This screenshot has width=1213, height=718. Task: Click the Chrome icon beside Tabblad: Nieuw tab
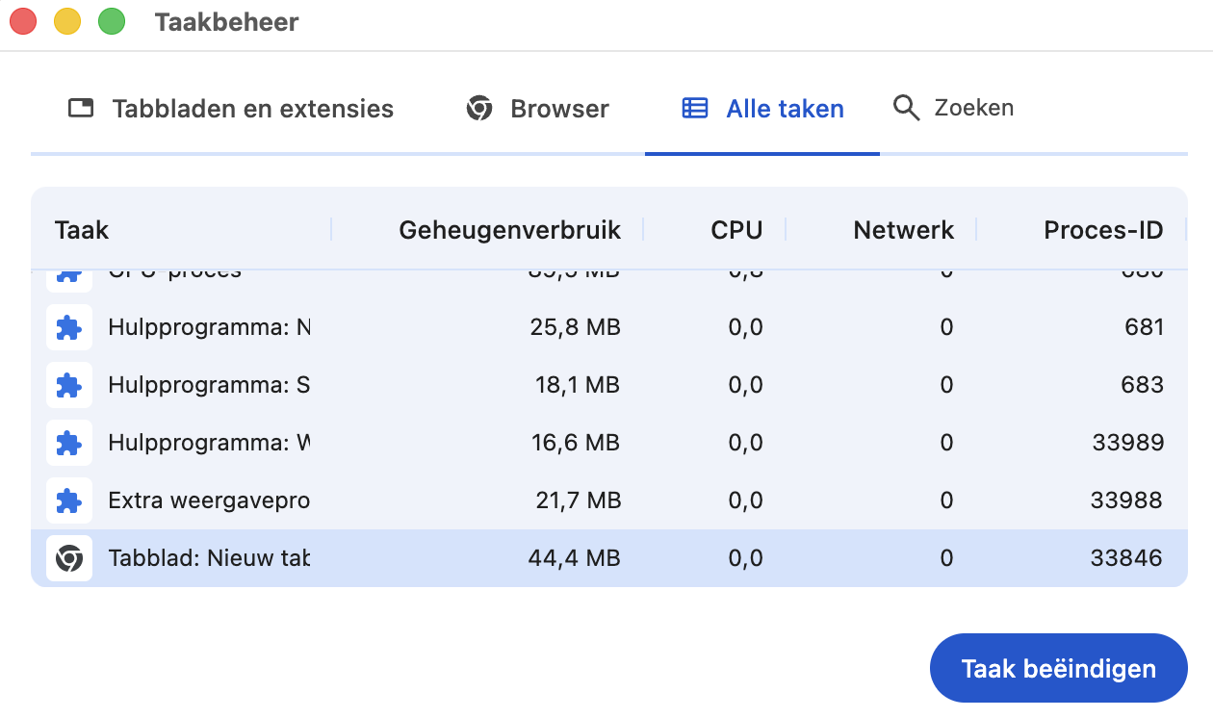68,558
